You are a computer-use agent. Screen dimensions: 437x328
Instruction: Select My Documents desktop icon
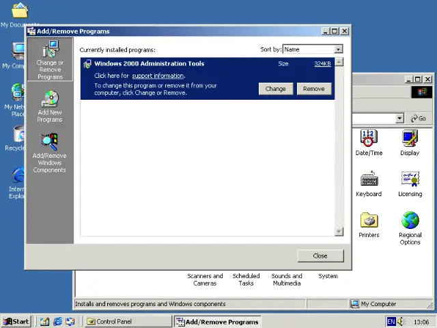pos(20,14)
